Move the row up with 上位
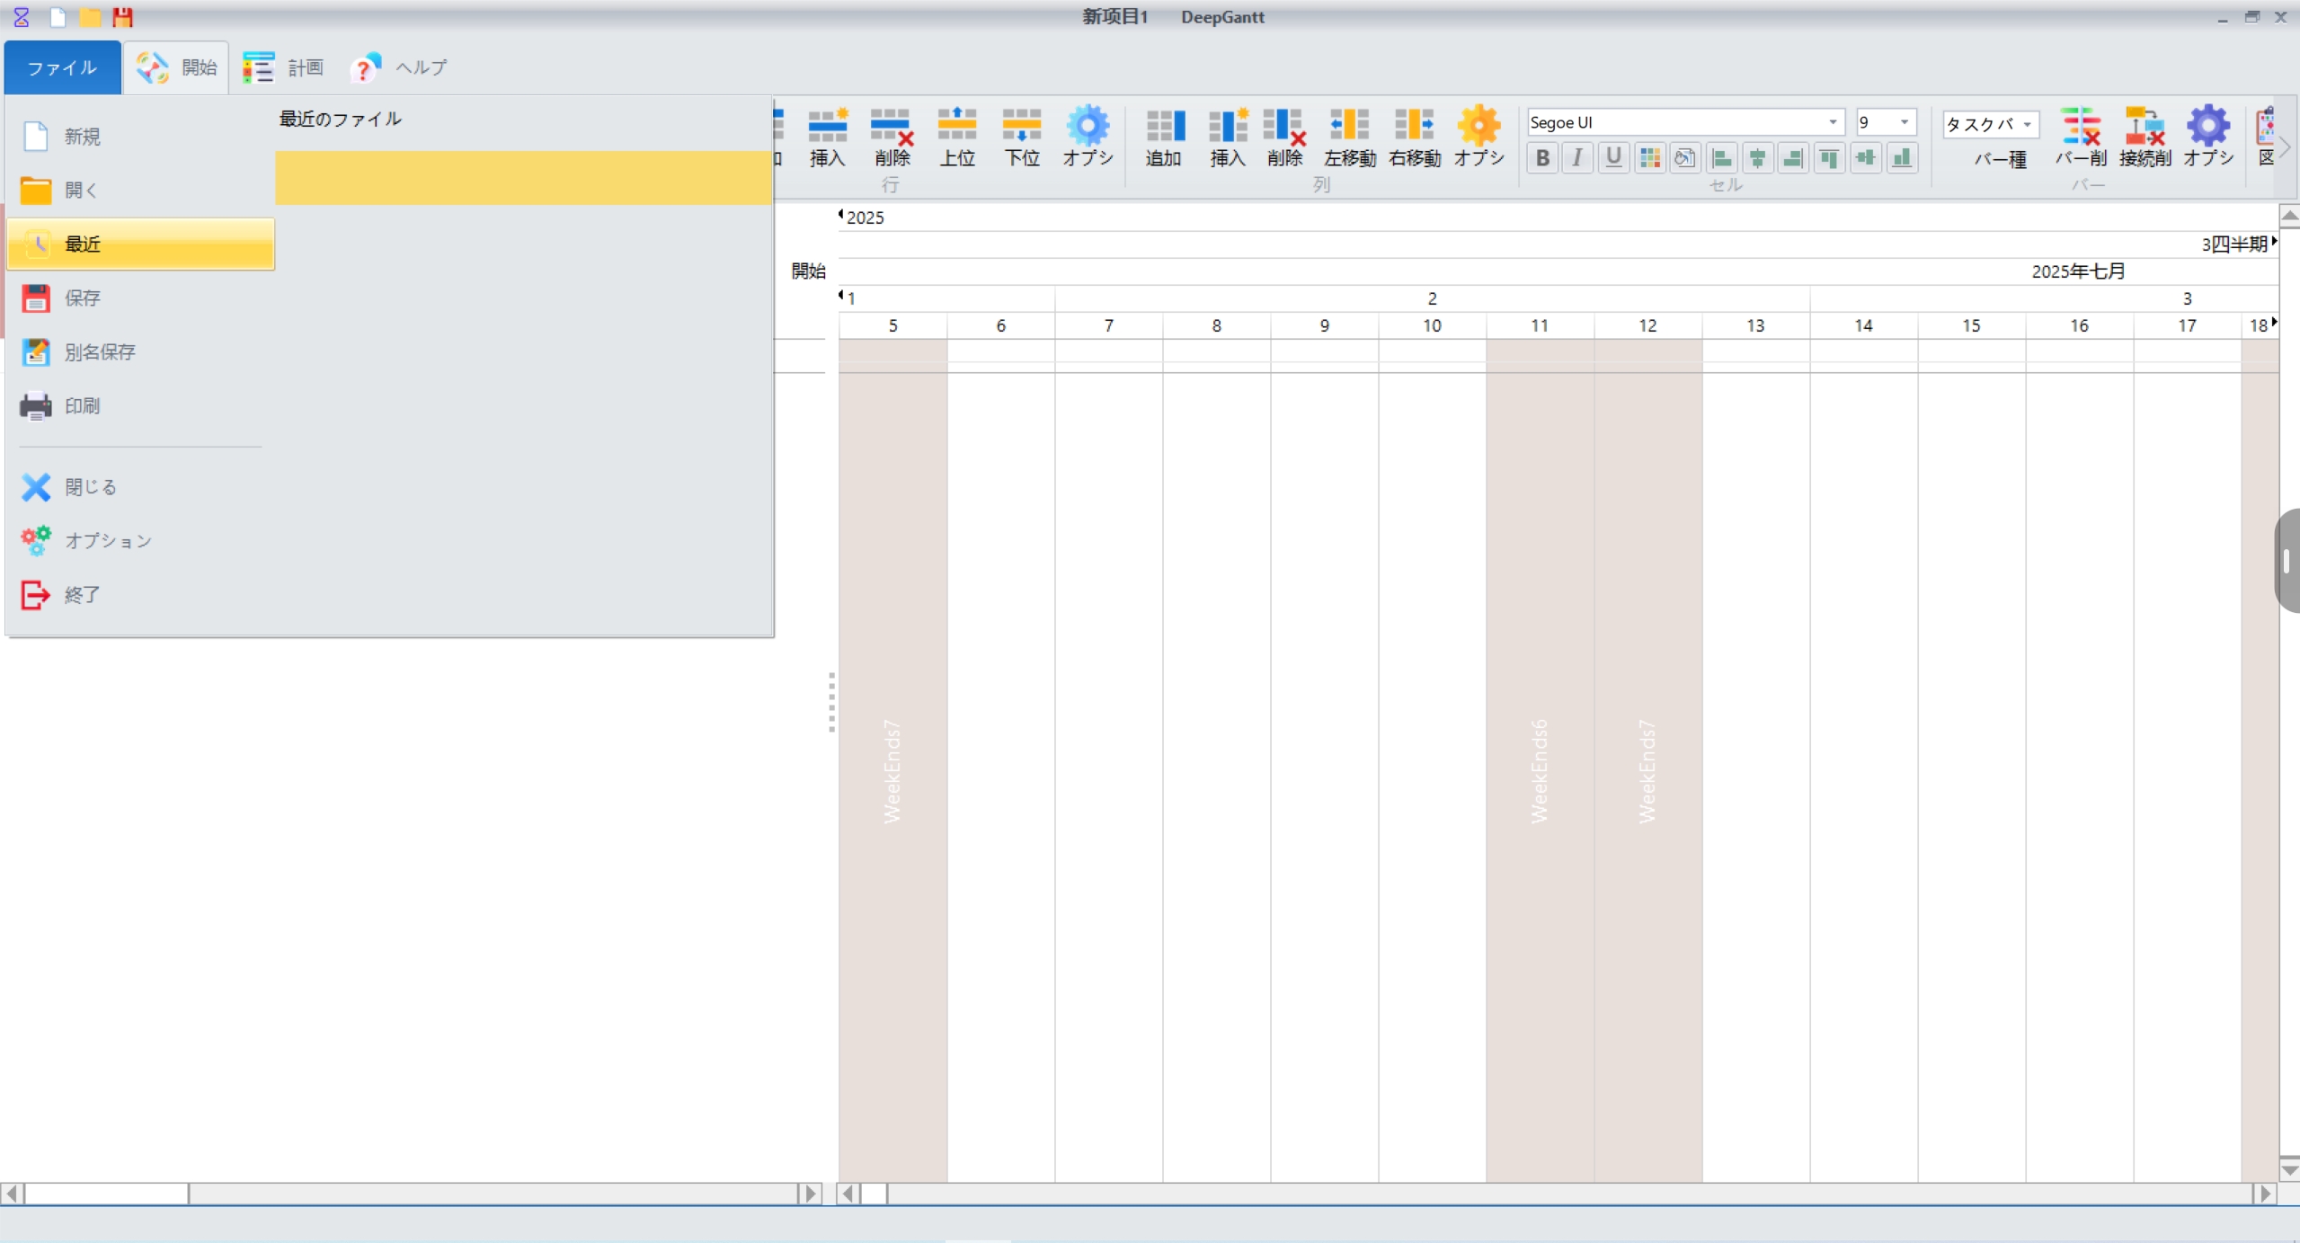 (957, 137)
